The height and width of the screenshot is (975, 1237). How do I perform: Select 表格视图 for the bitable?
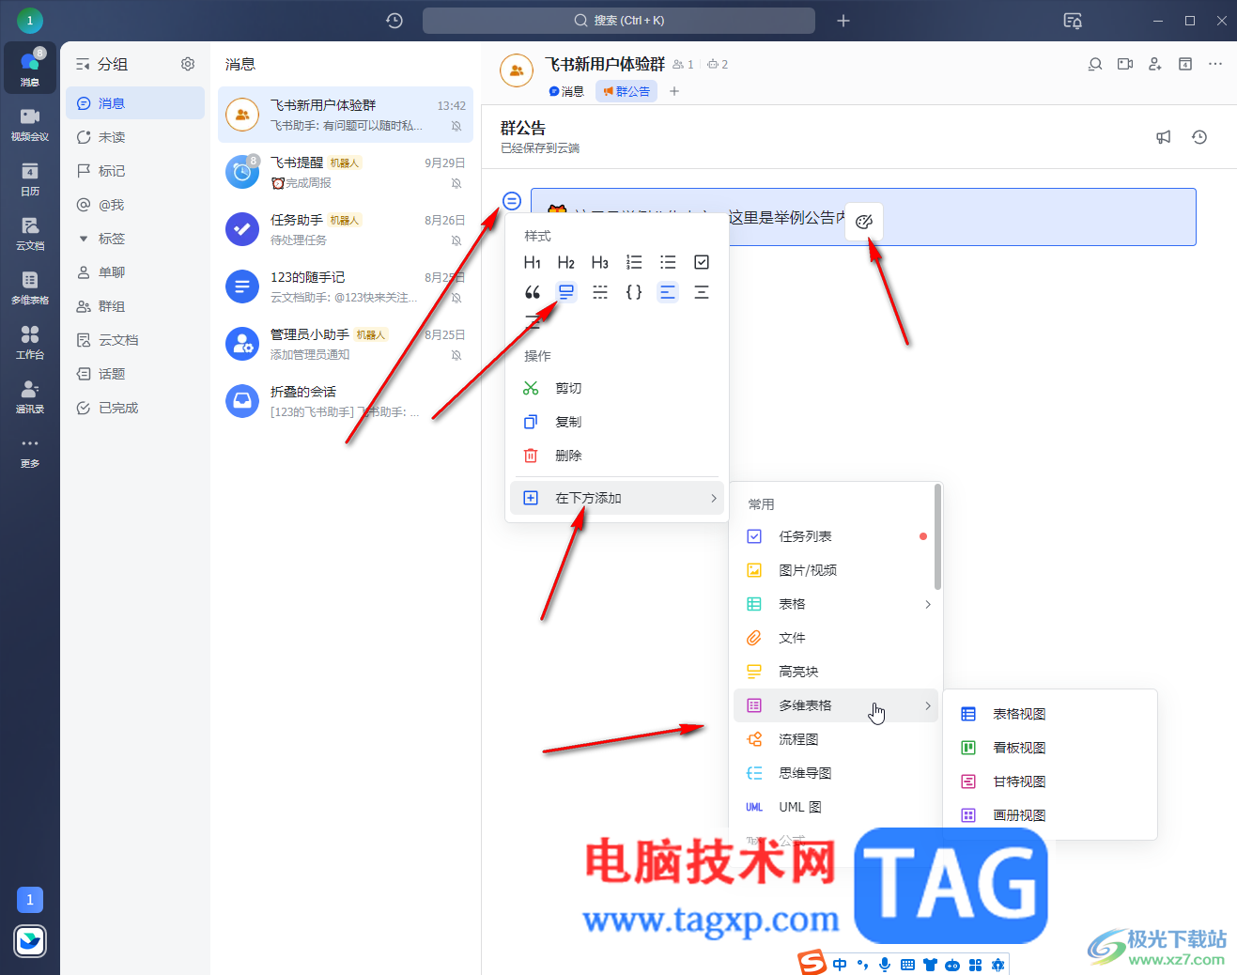[x=1050, y=714]
